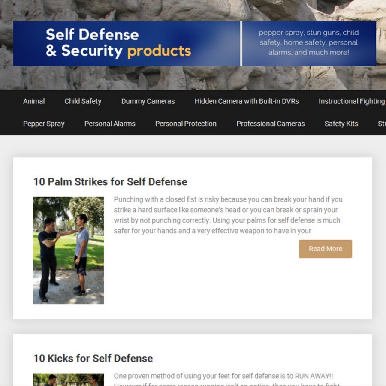Go to Hidden Camera with Built-in DVRs
The height and width of the screenshot is (386, 386).
(247, 101)
